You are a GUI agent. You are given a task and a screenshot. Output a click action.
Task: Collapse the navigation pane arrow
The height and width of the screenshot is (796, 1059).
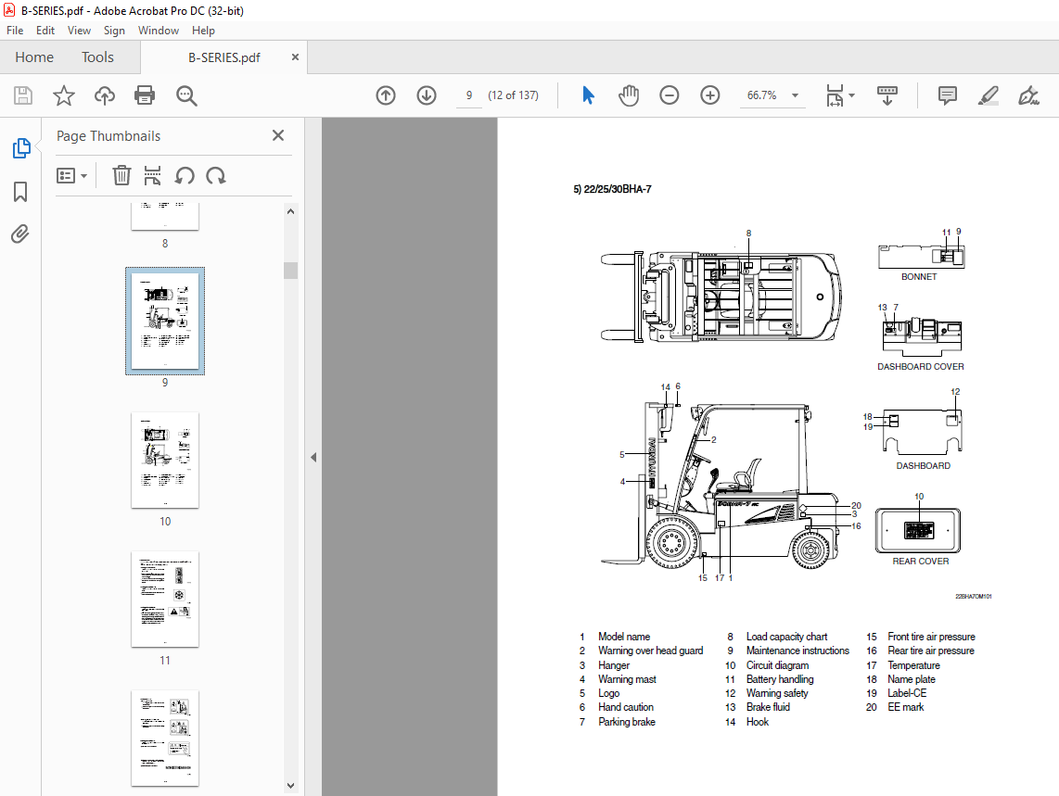point(313,457)
